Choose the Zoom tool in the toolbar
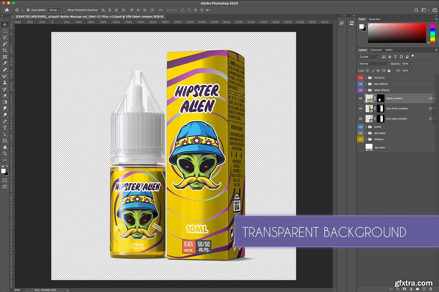The width and height of the screenshot is (439, 292). point(5,154)
